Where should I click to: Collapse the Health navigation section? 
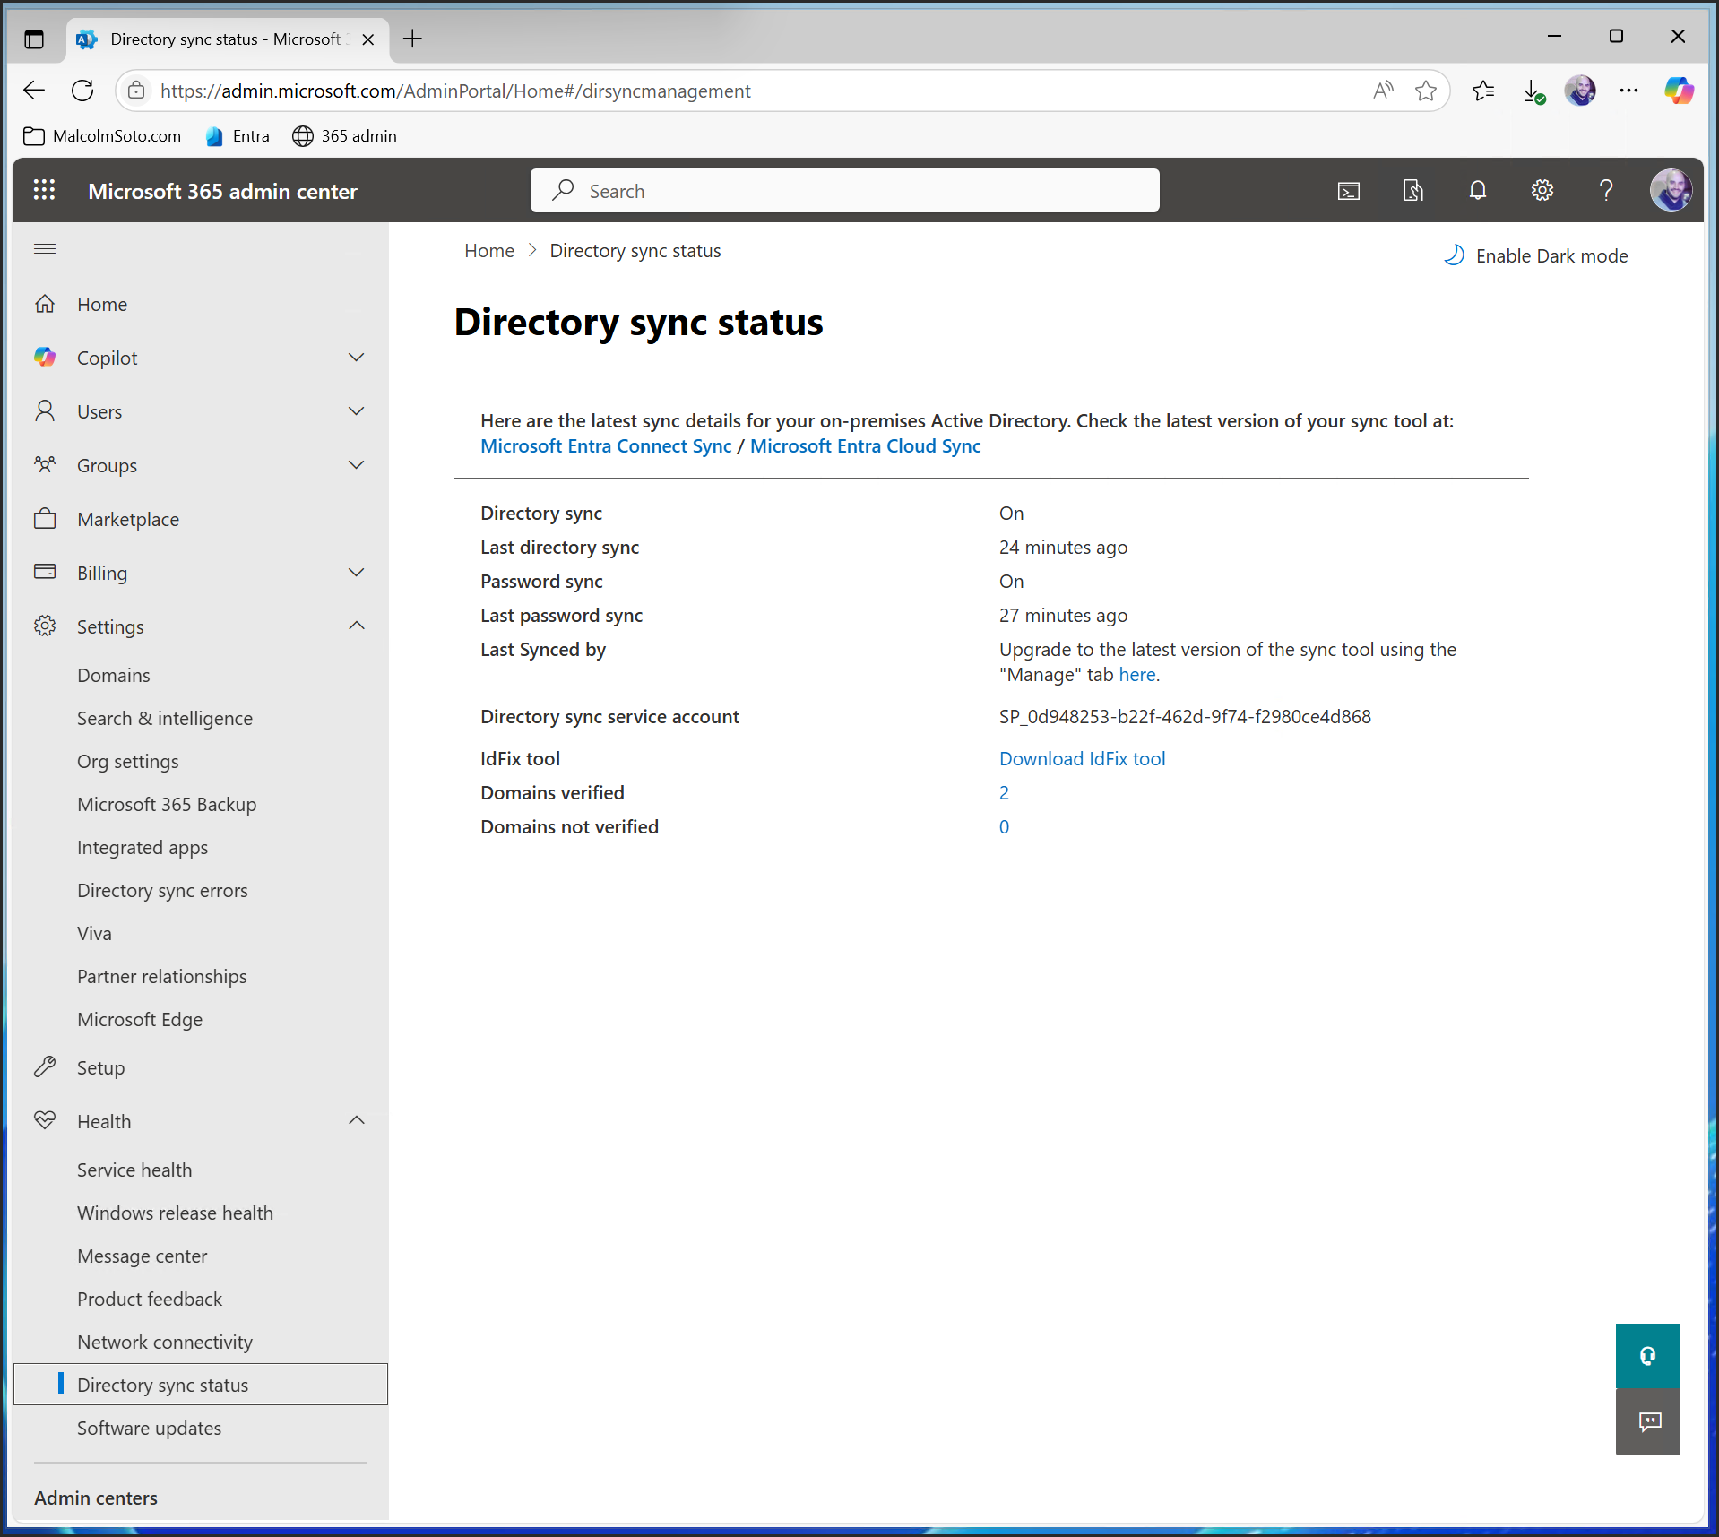356,1121
